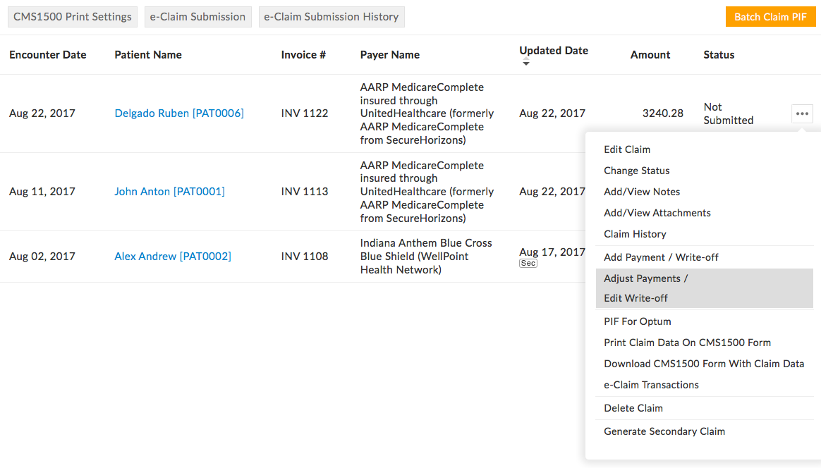Choose Generate Secondary Claim
The height and width of the screenshot is (468, 821).
coord(664,431)
